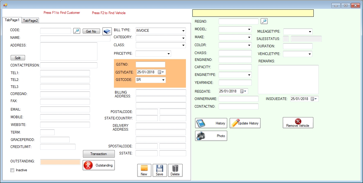Click the NAME input field
This screenshot has height=183, width=363.
tap(75, 39)
